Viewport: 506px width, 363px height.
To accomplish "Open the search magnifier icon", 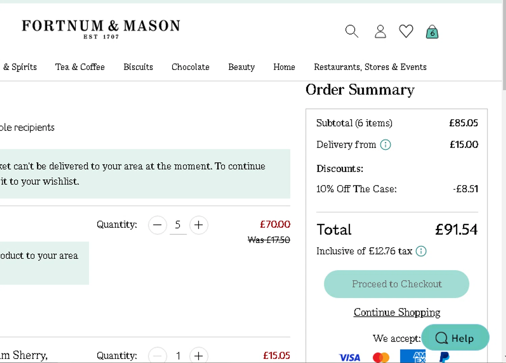I will 352,31.
